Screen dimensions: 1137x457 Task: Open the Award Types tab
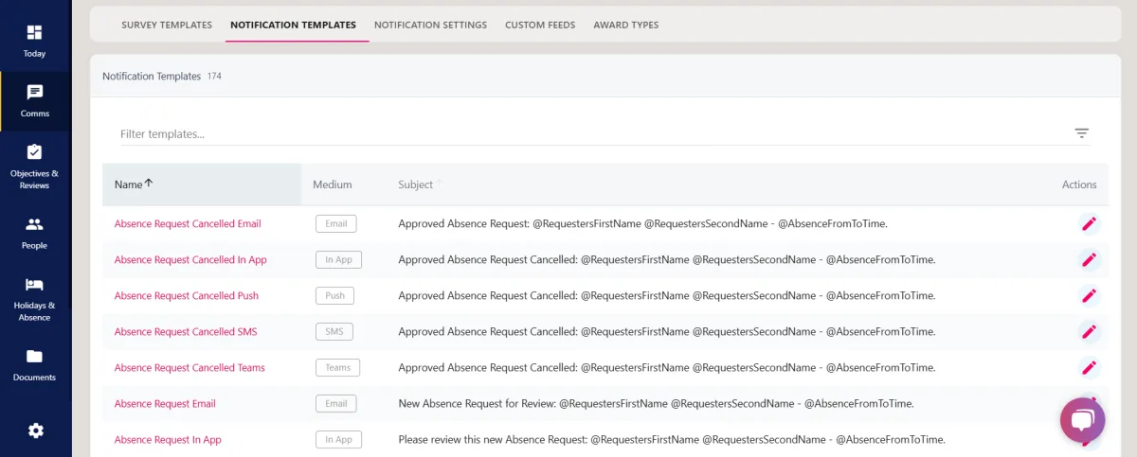tap(625, 25)
